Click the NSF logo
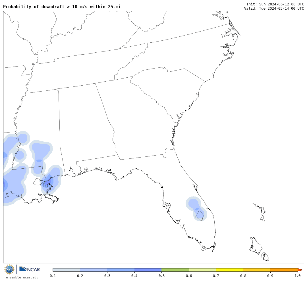 9,269
